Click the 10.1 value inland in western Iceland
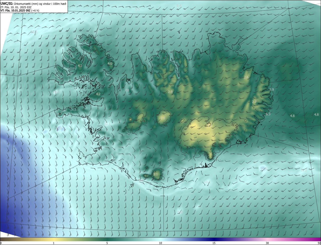 click(x=107, y=124)
